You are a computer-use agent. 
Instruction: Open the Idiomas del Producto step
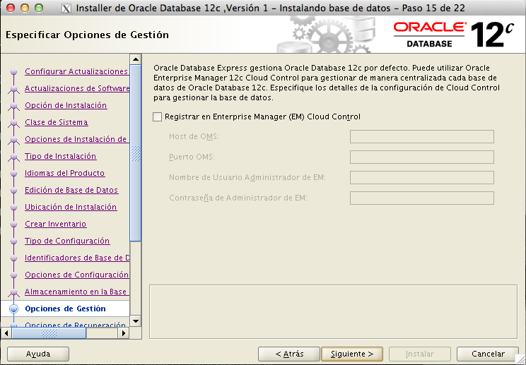click(65, 173)
